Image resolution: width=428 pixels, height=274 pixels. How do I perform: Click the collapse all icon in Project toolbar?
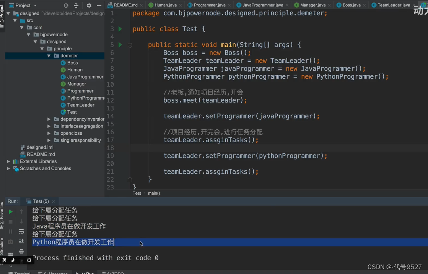click(x=76, y=5)
